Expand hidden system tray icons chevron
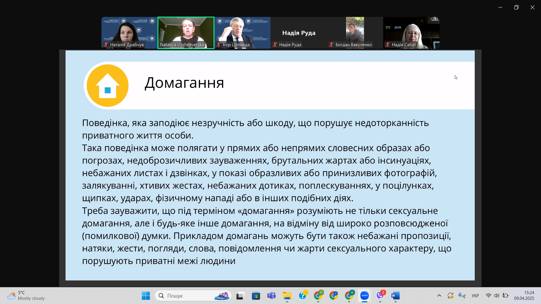The width and height of the screenshot is (541, 304). pyautogui.click(x=439, y=296)
